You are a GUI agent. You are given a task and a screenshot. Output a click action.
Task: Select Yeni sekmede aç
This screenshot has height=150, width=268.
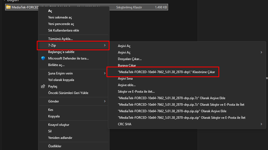pos(74,17)
